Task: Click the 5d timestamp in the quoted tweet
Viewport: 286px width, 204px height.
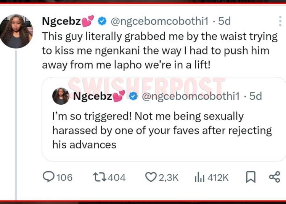Action: (255, 97)
